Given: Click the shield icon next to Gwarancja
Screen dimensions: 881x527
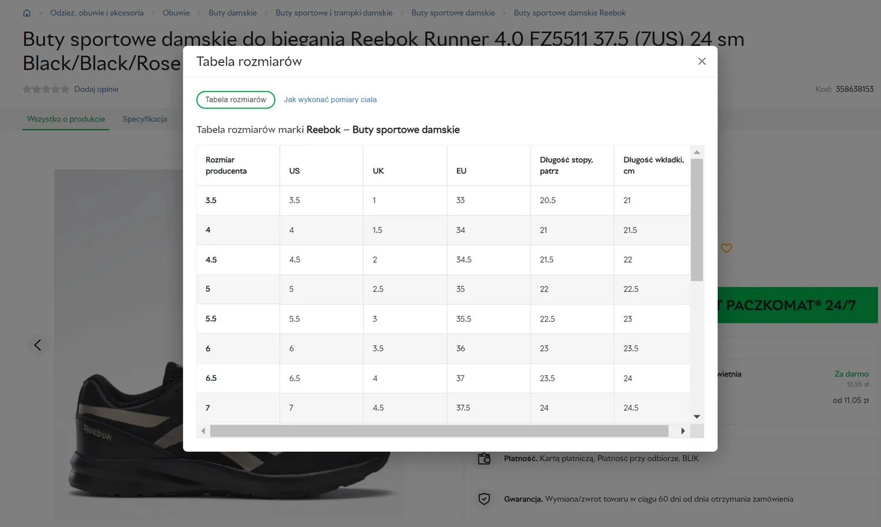Looking at the screenshot, I should 484,499.
